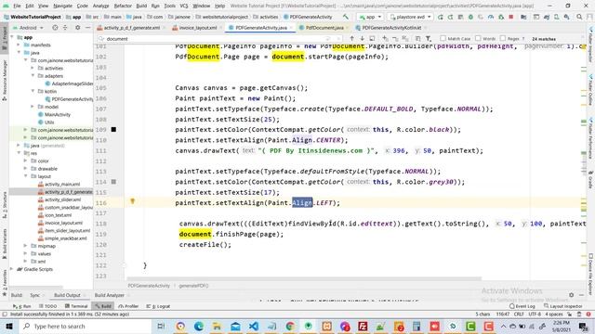Expand the activities package
The height and width of the screenshot is (334, 595).
pos(33,68)
